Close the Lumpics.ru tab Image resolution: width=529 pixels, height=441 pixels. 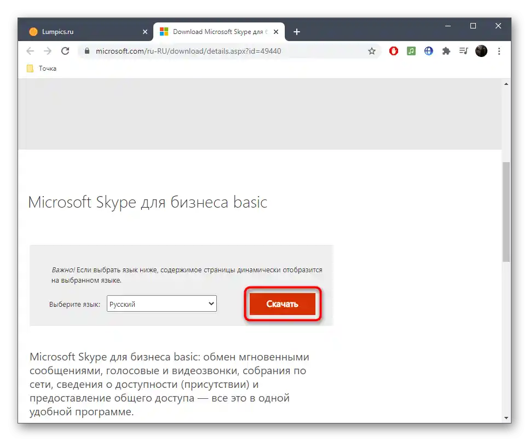point(145,32)
